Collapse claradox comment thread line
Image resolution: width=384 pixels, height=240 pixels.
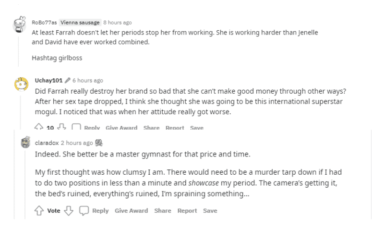(25, 185)
